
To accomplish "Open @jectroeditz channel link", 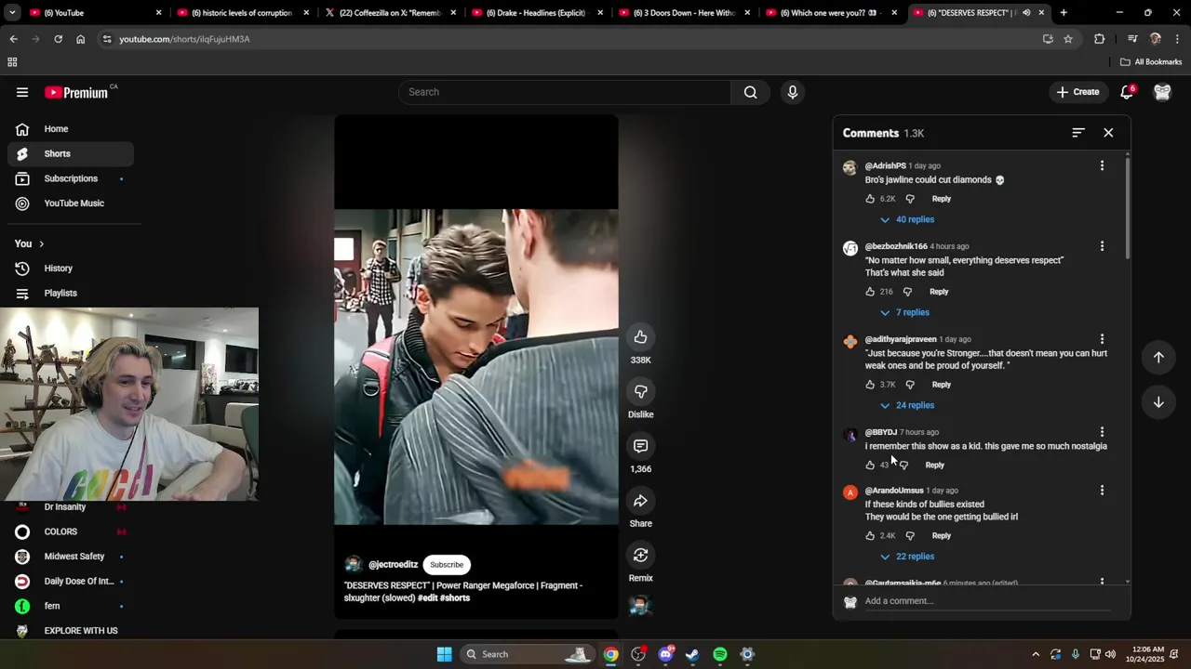I will click(x=393, y=565).
